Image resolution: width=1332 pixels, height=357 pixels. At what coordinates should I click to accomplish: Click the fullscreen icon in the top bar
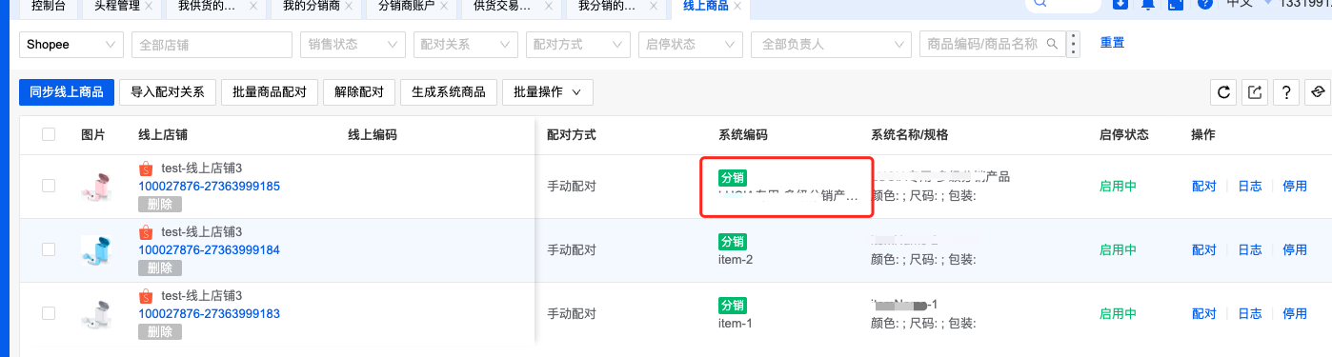1176,4
